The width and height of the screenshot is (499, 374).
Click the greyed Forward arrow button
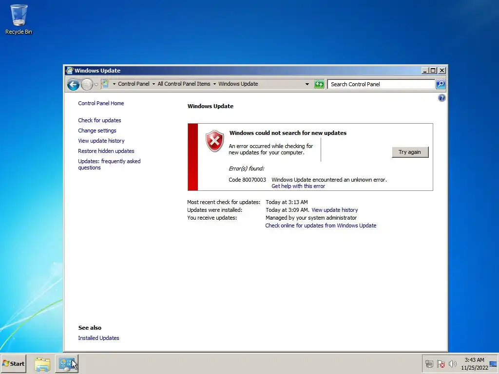(87, 84)
